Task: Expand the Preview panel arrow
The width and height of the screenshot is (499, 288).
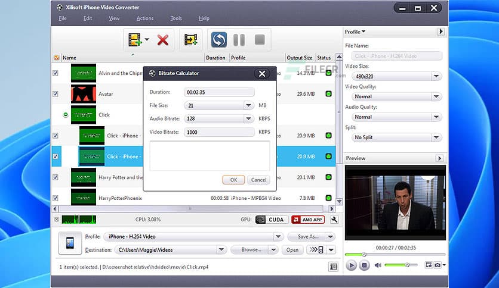Action: (439, 158)
